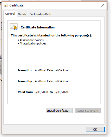
Task: Click the Issued to name AddTrust External CA Root
Action: 52,70
